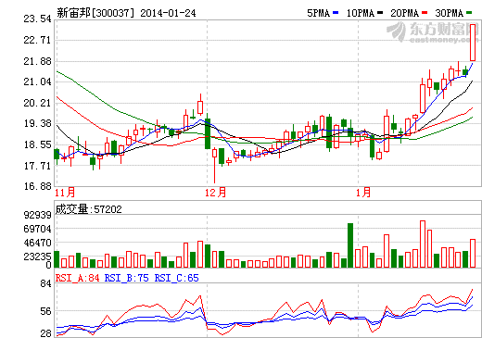Click the black 10PMA legend color marker
Screen dimensions: 482x338
380,13
